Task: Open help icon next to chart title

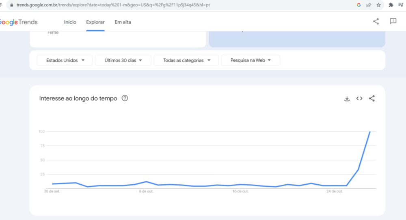Action: (x=125, y=98)
